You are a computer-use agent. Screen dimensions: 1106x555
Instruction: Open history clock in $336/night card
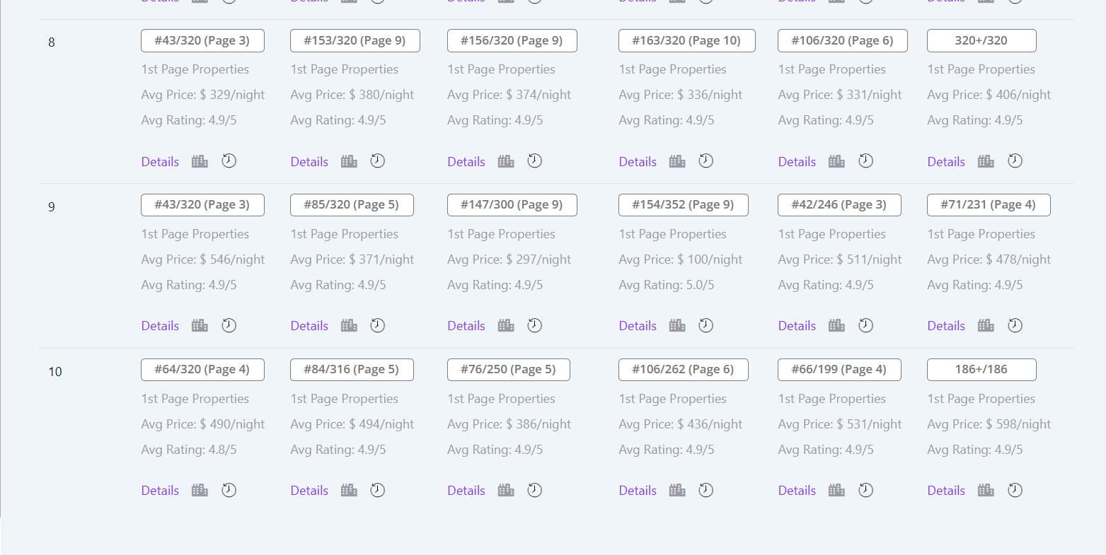click(x=706, y=161)
